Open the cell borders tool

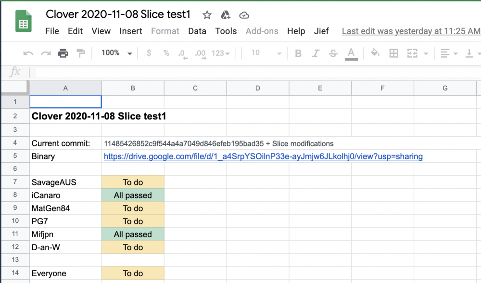[394, 53]
